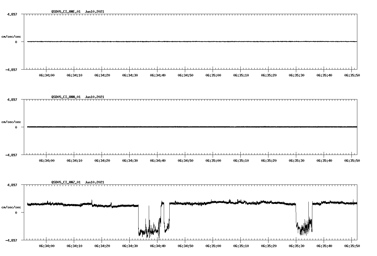Click the QSD05_CI_HNZ_01 channel title
This screenshot has width=377, height=256.
(66, 182)
